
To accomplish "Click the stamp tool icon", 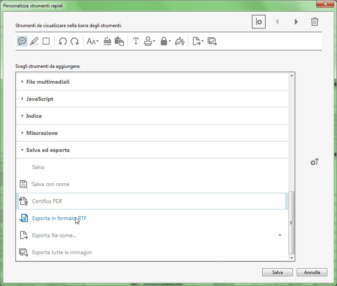I will pos(148,41).
